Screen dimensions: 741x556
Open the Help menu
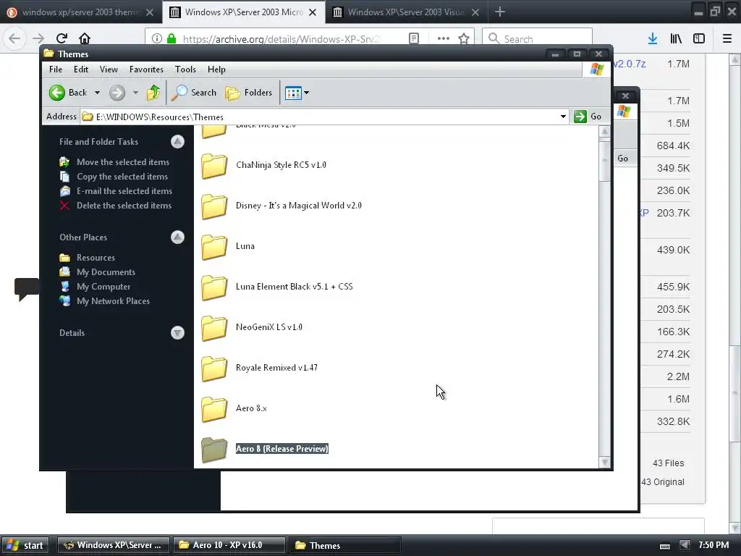tap(216, 69)
